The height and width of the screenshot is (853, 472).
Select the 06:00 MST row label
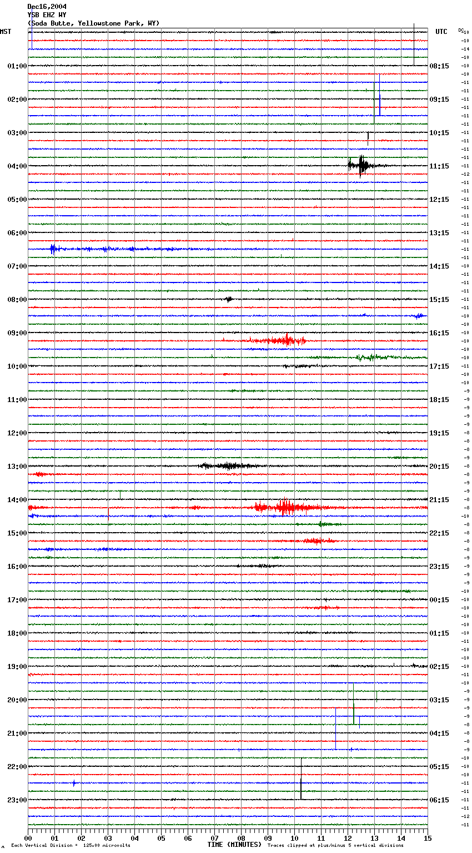coord(17,233)
